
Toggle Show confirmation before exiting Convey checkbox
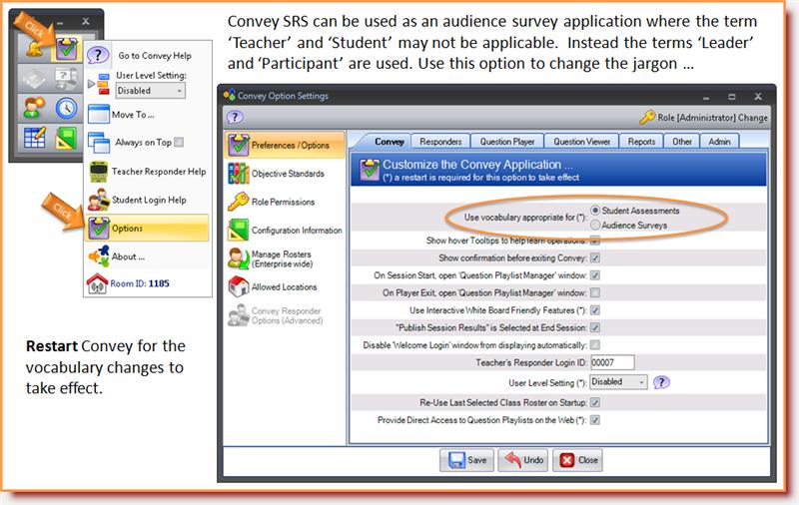coord(594,258)
